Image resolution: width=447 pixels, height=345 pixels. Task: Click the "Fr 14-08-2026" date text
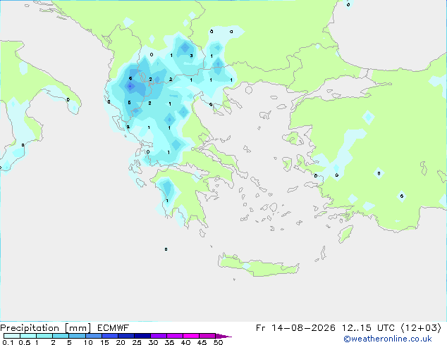(295, 328)
